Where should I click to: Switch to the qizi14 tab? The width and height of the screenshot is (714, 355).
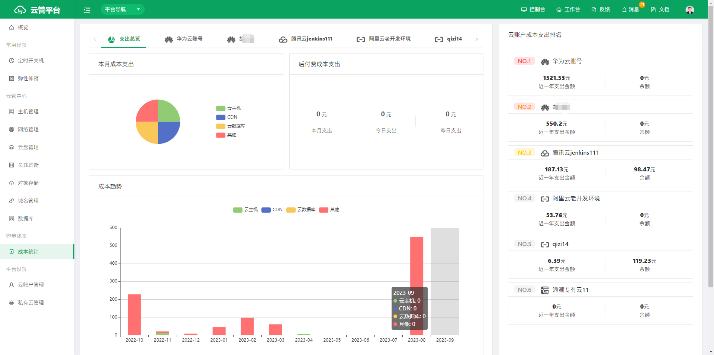tap(448, 39)
